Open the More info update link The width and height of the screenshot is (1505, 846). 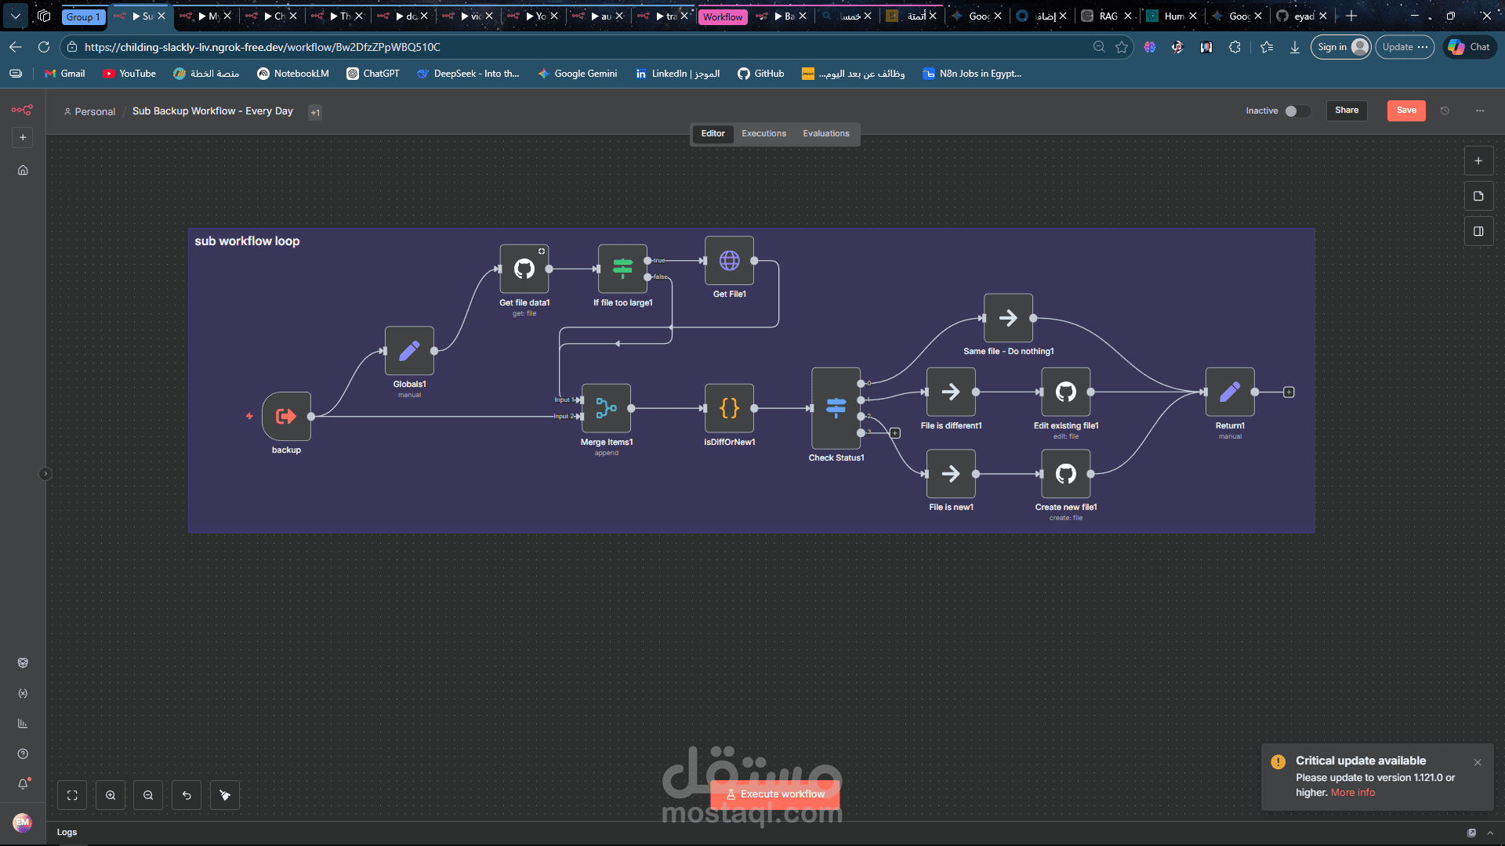(x=1352, y=793)
